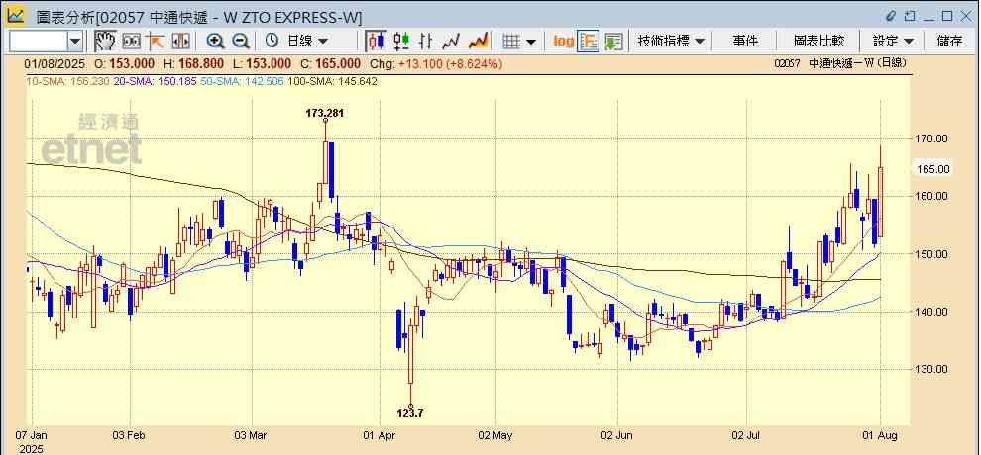Screen dimensions: 981x455
Task: Click the L: 153.000 low value
Action: click(x=262, y=63)
